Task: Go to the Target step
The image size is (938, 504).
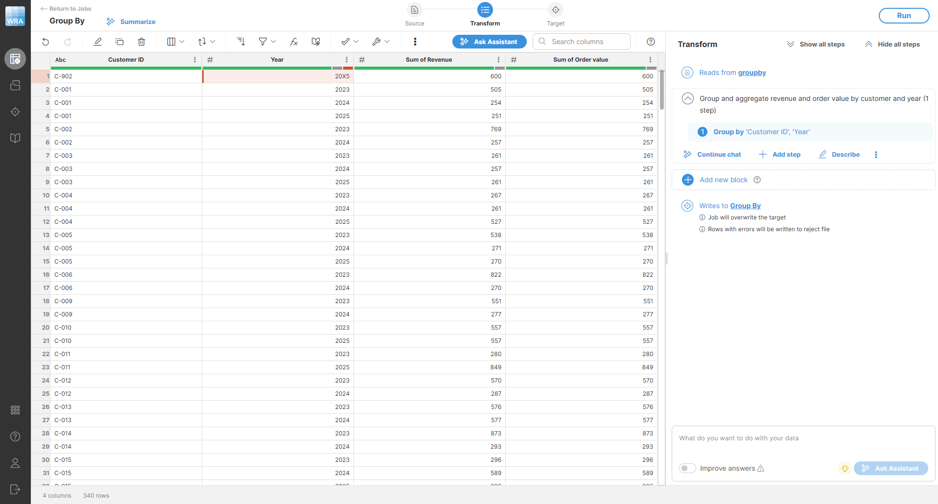Action: 556,10
